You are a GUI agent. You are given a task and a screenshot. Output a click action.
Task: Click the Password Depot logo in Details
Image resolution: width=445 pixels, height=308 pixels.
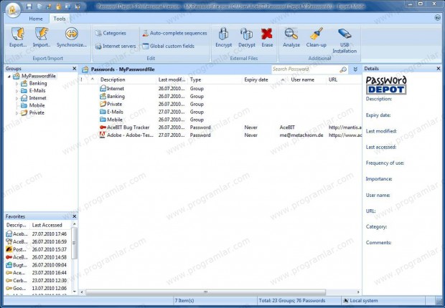pyautogui.click(x=386, y=85)
